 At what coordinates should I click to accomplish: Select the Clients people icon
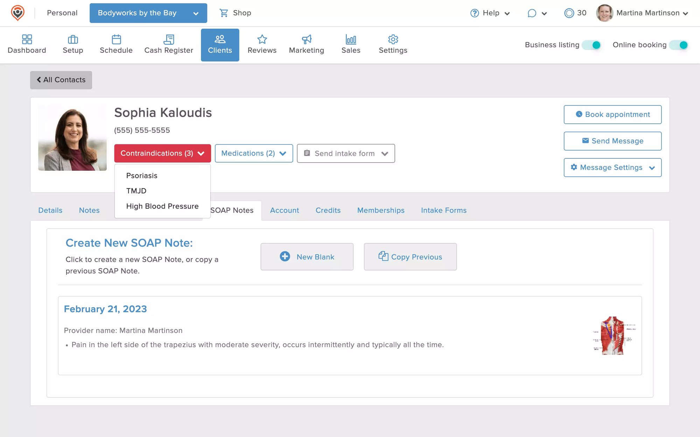220,39
